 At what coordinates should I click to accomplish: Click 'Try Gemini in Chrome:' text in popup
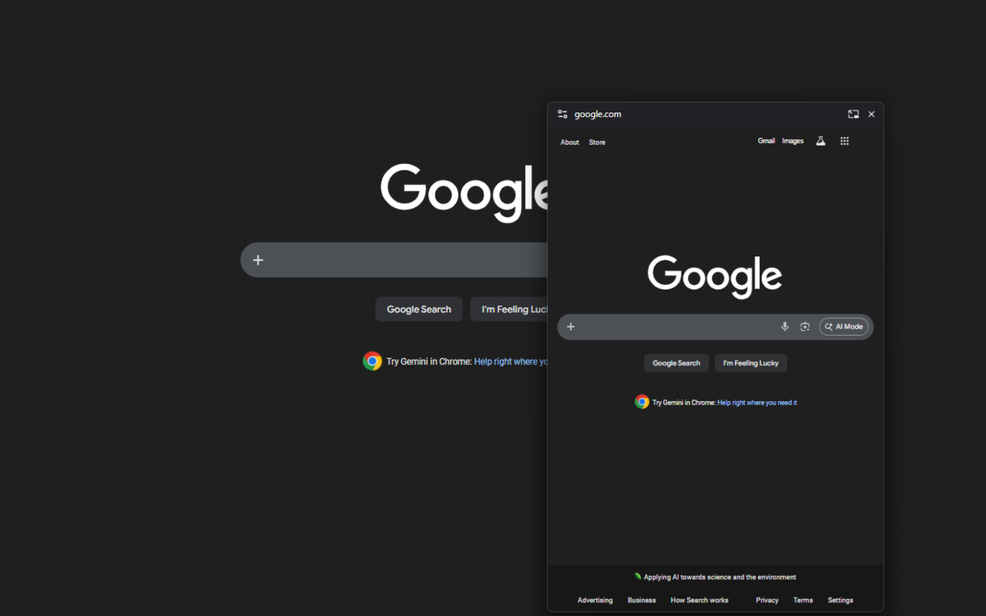(684, 403)
